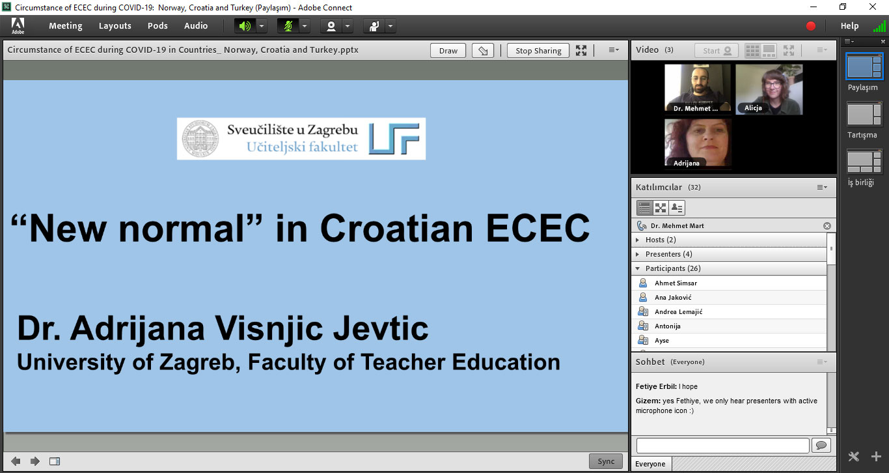Click the pointer tool icon beside Draw
The image size is (889, 473).
[x=482, y=51]
